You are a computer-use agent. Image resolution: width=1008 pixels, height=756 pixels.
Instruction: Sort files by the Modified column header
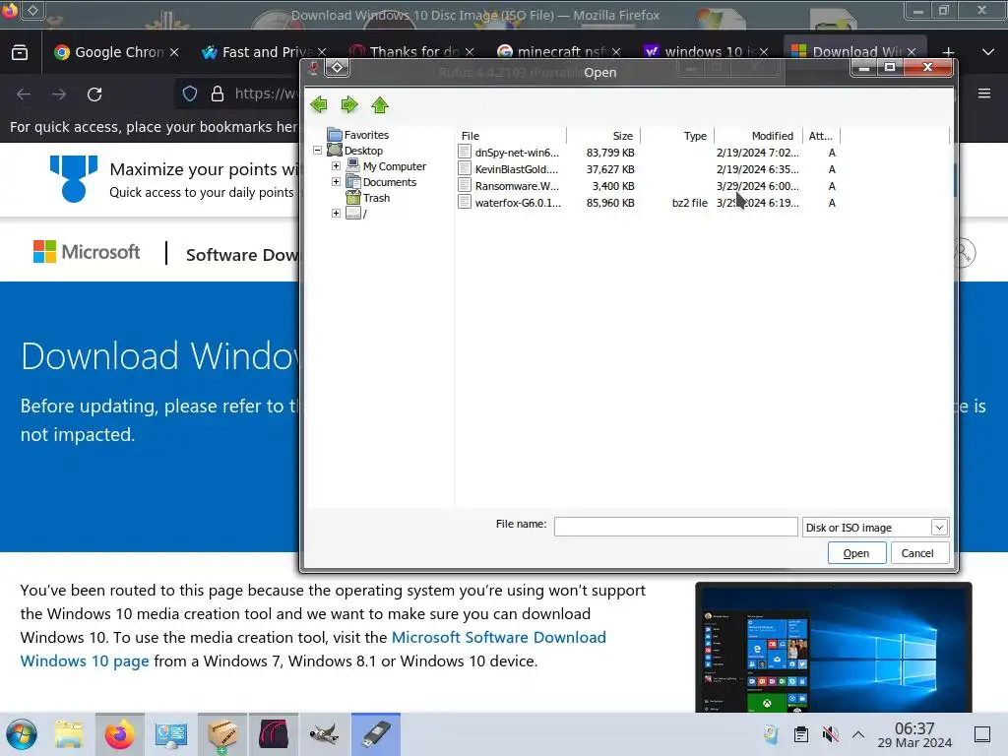(x=759, y=136)
